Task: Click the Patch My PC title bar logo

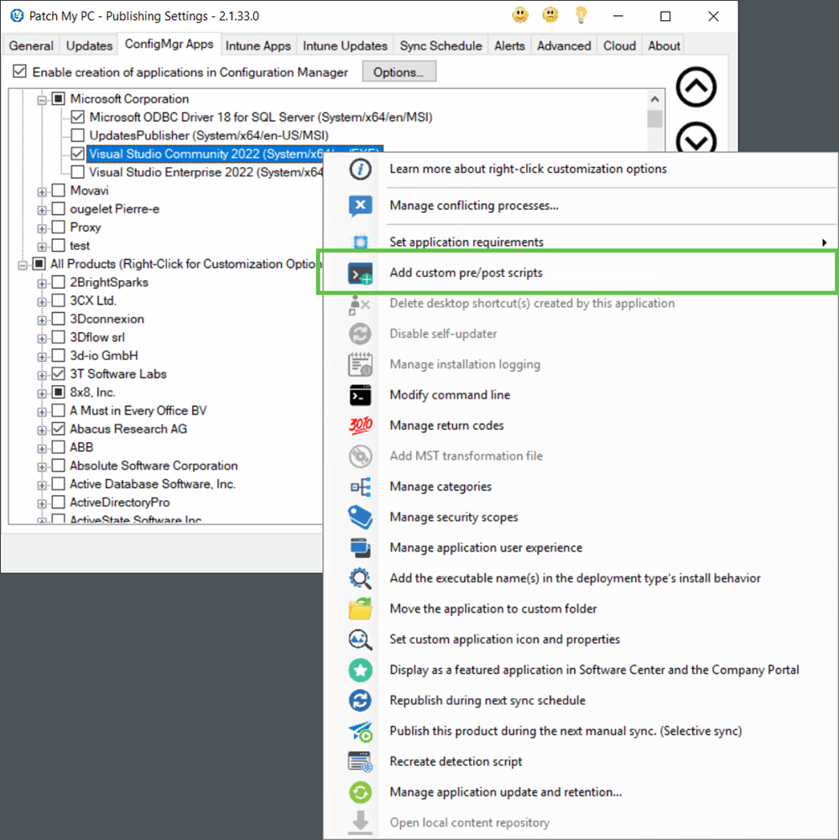Action: coord(17,16)
